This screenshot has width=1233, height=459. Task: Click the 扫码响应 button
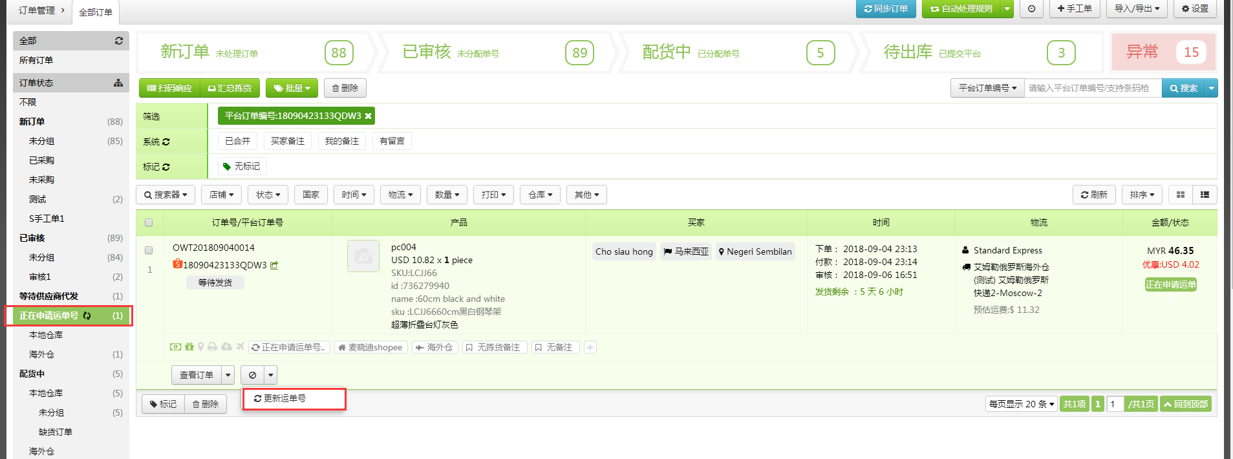coord(169,88)
